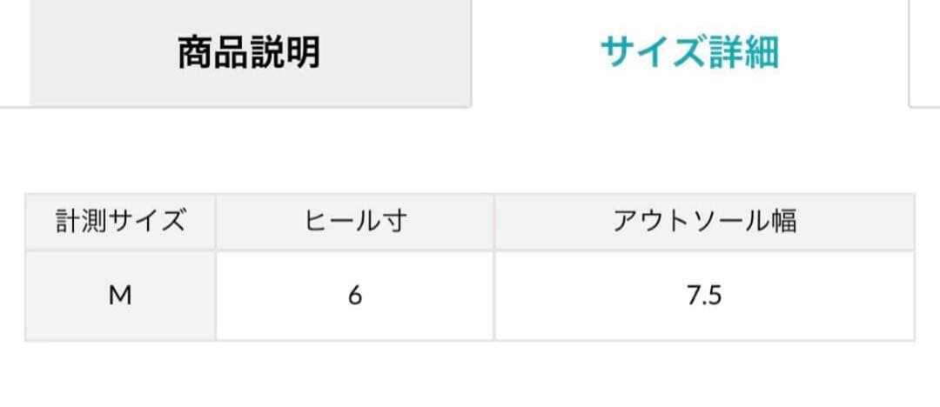Open the partially visible tab at right edge
The image size is (940, 407).
pos(924,52)
